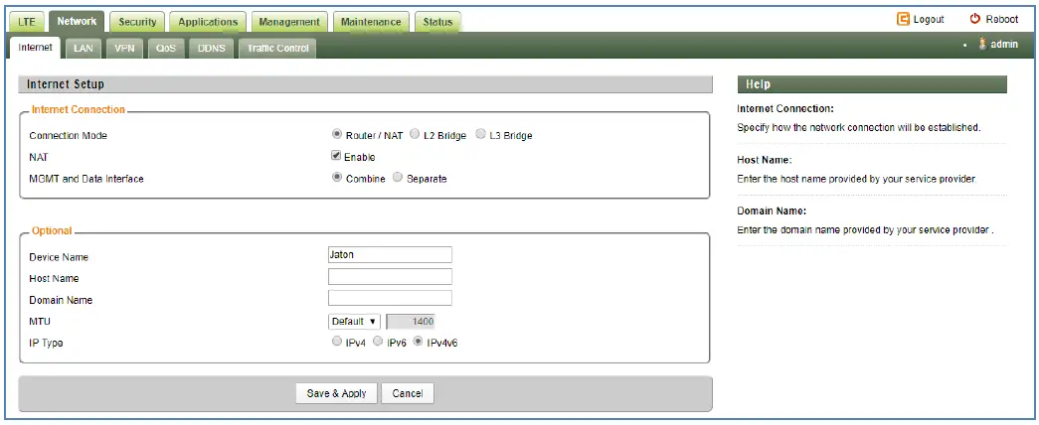Click the Save & Apply button
This screenshot has width=1039, height=425.
coord(337,393)
